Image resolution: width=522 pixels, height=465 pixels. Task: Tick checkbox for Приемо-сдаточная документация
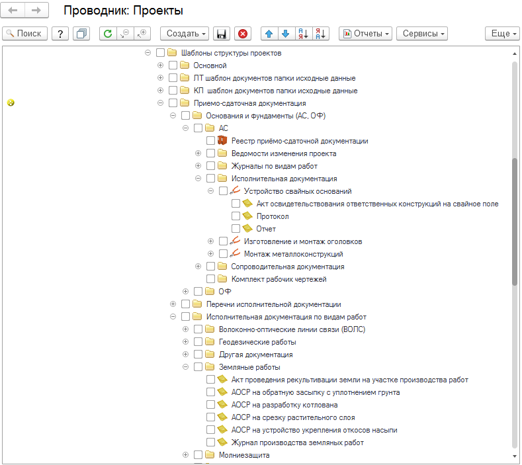(x=173, y=103)
